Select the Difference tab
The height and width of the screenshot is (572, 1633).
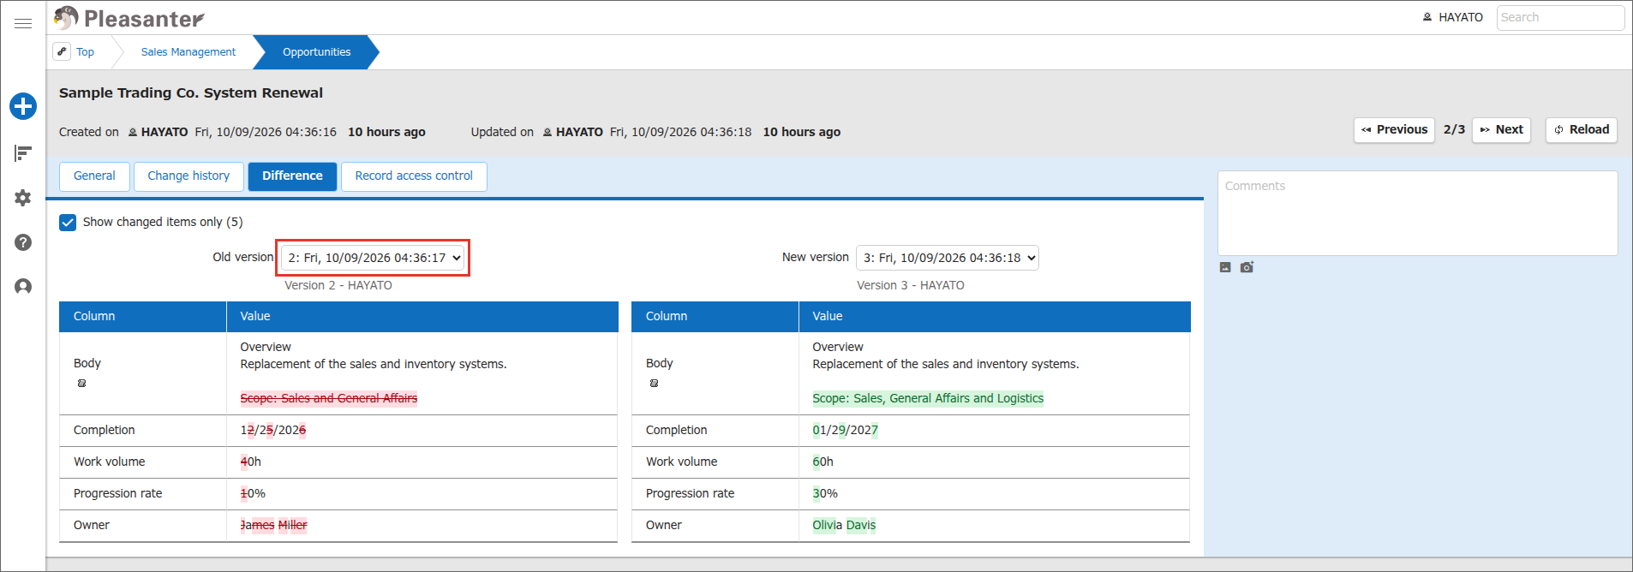coord(292,176)
